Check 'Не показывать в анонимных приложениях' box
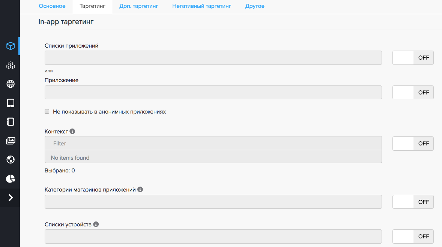 (x=47, y=112)
